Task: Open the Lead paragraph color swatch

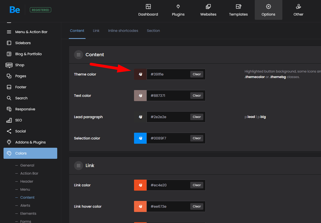Action: pos(140,117)
